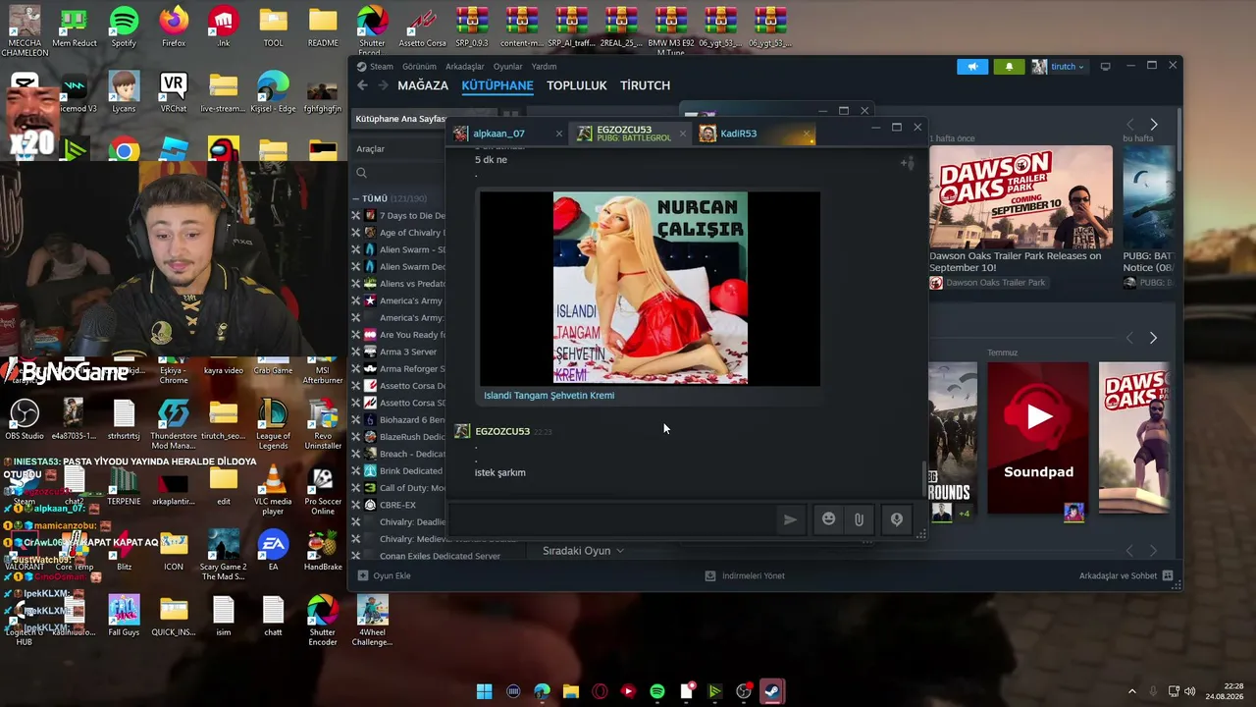
Task: Send the chat message with the arrow button
Action: pyautogui.click(x=790, y=519)
